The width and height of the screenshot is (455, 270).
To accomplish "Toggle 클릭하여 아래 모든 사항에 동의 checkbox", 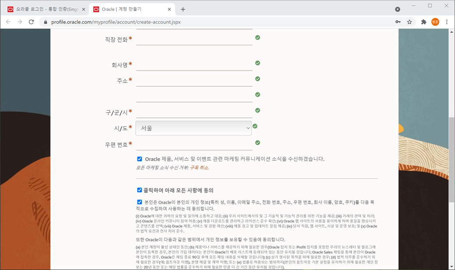I will [140, 190].
